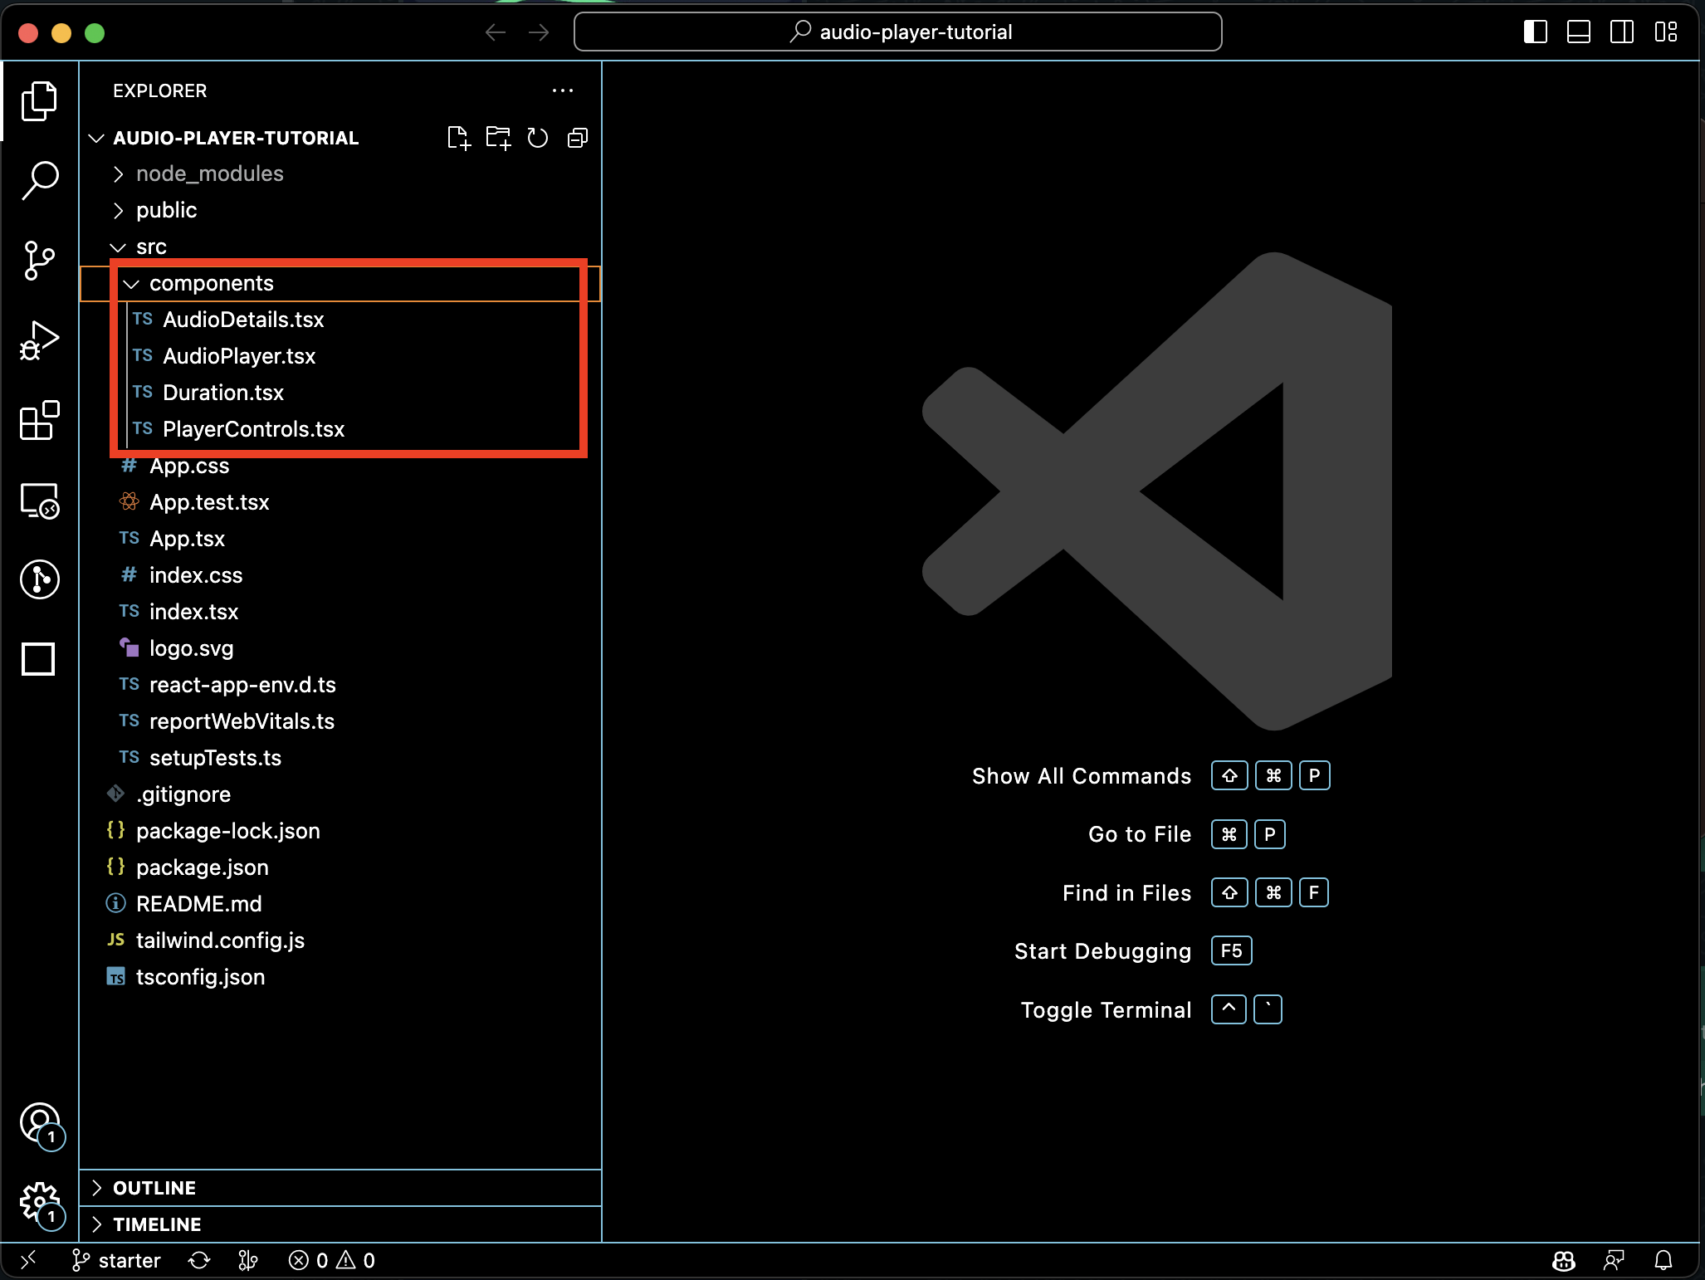Open customize layout options

(1666, 32)
